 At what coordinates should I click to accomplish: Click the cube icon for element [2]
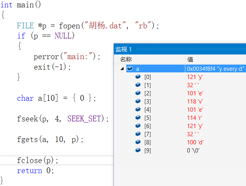click(138, 93)
